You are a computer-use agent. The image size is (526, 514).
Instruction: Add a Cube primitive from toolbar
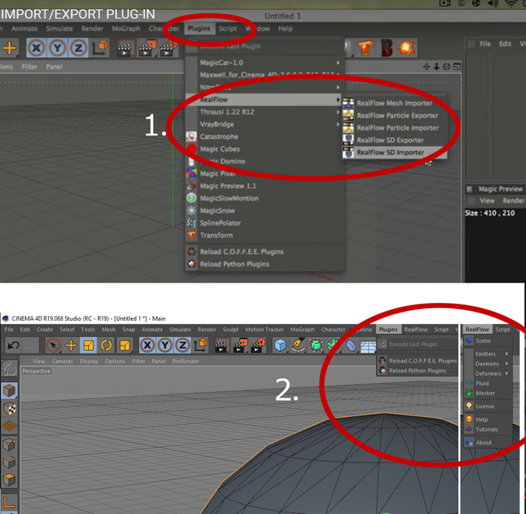281,345
